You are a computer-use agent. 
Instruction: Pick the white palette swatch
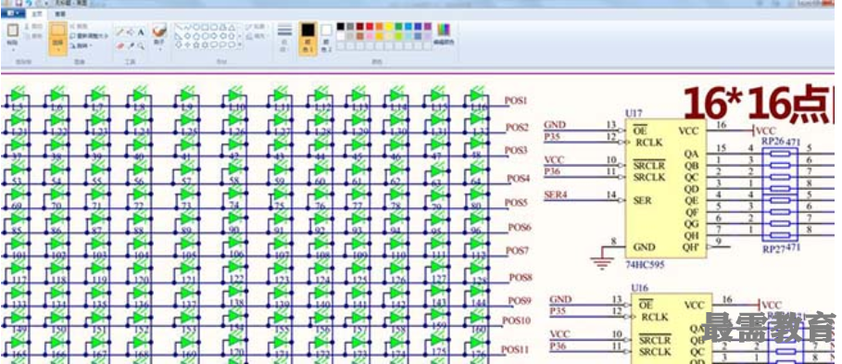[x=341, y=36]
